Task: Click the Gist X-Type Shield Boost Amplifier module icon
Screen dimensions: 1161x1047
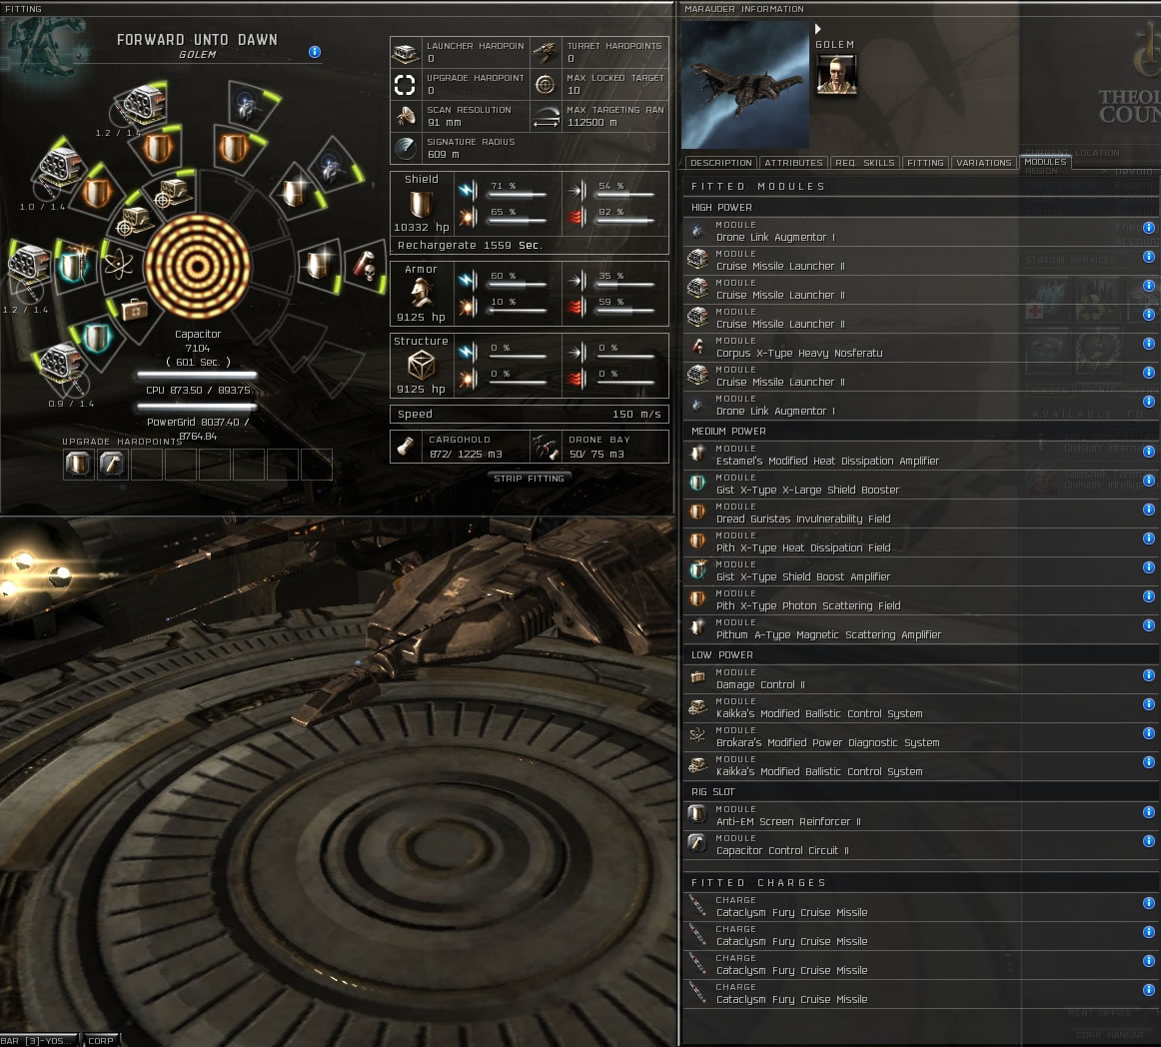Action: click(x=697, y=570)
